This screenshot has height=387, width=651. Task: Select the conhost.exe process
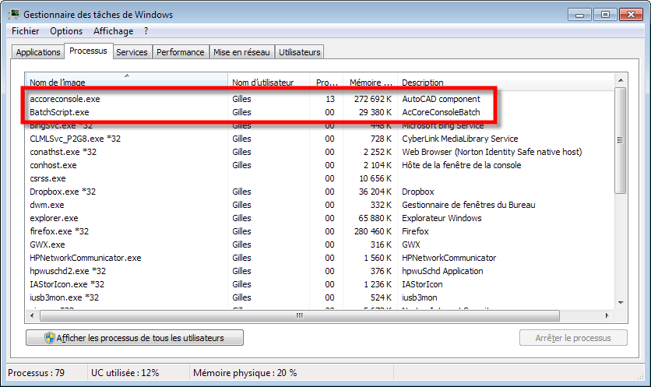pyautogui.click(x=320, y=165)
